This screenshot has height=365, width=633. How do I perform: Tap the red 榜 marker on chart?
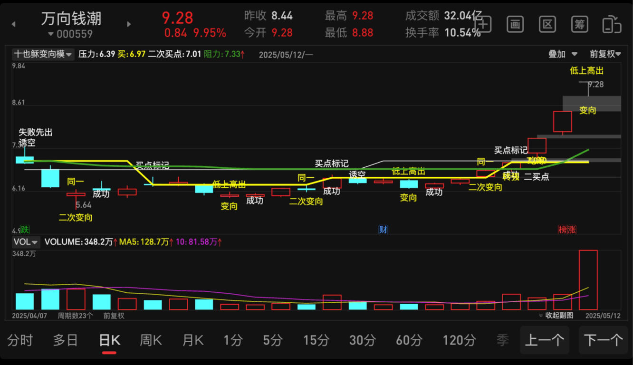[563, 230]
